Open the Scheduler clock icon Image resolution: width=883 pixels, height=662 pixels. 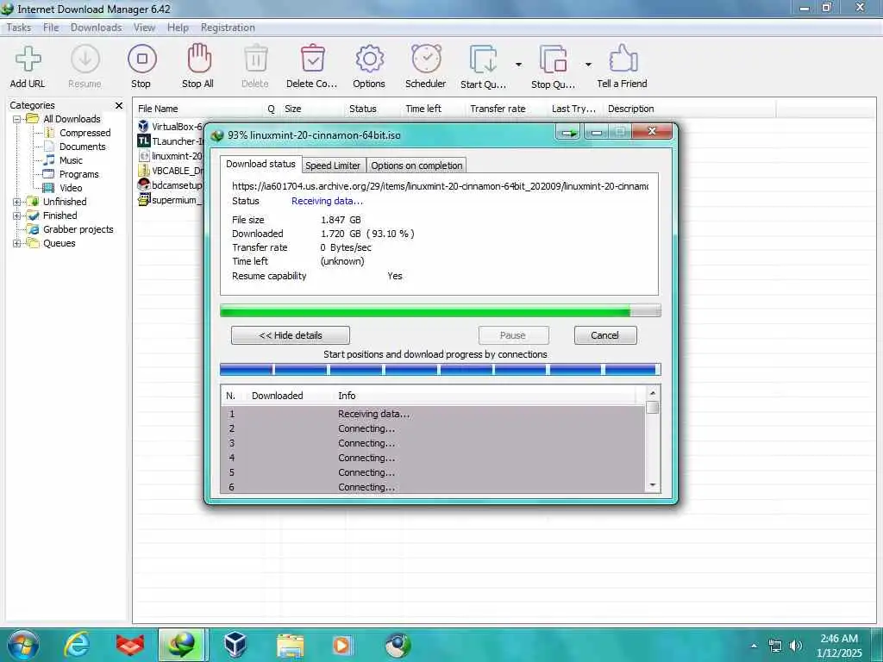pos(426,59)
